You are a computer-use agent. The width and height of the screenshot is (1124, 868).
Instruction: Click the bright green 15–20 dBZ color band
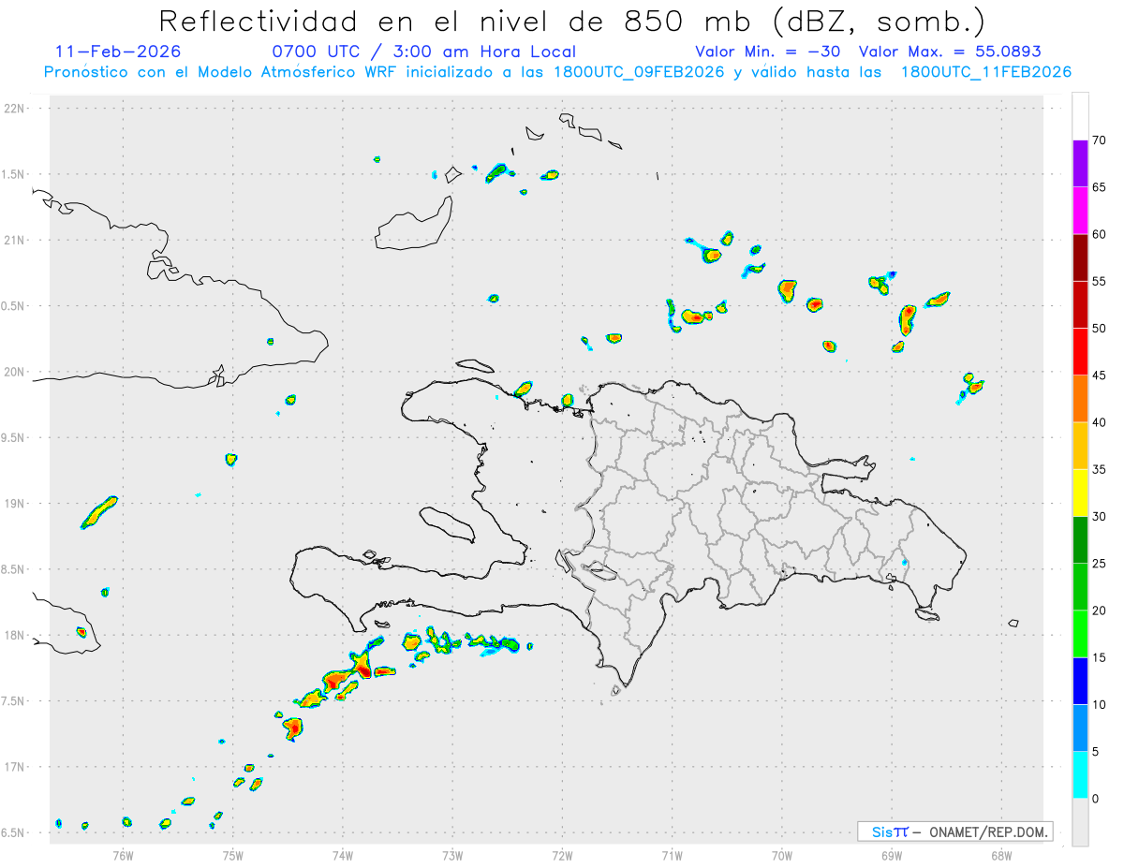coord(1080,633)
